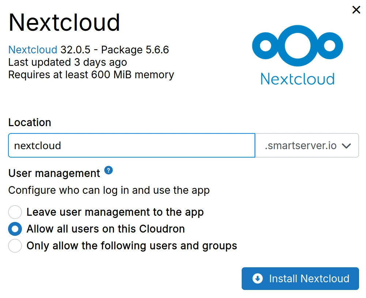
Task: Click the 600 MiB memory requirement text
Action: (91, 75)
